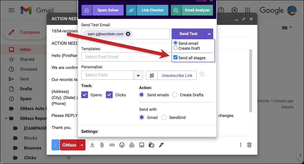Screen dimensions: 304x164
Task: Open the Spam folder
Action: click(x=26, y=99)
